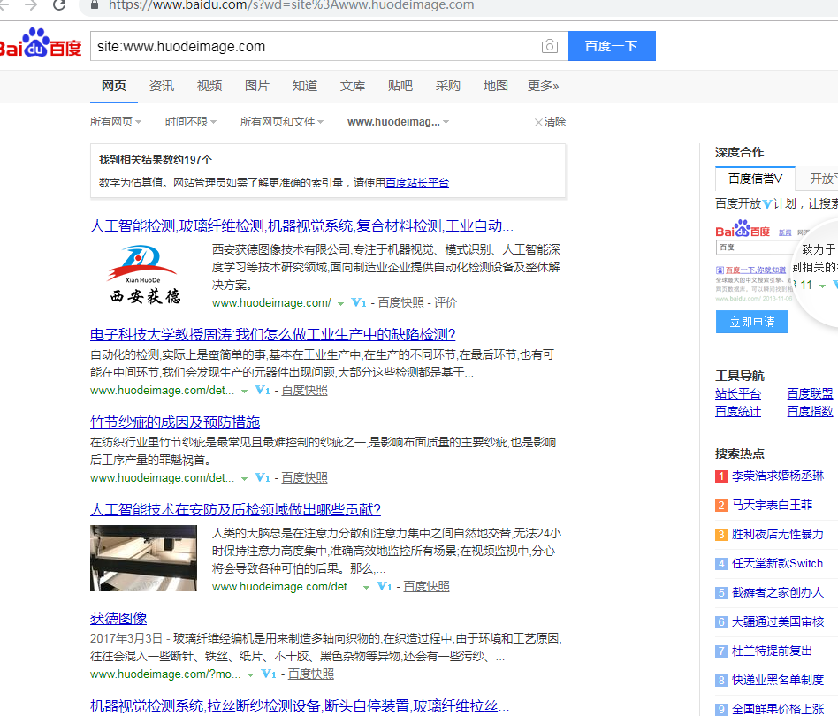Screen dimensions: 838x716
Task: Open 百度快照 under the 竹节纱疵 result
Action: click(305, 477)
